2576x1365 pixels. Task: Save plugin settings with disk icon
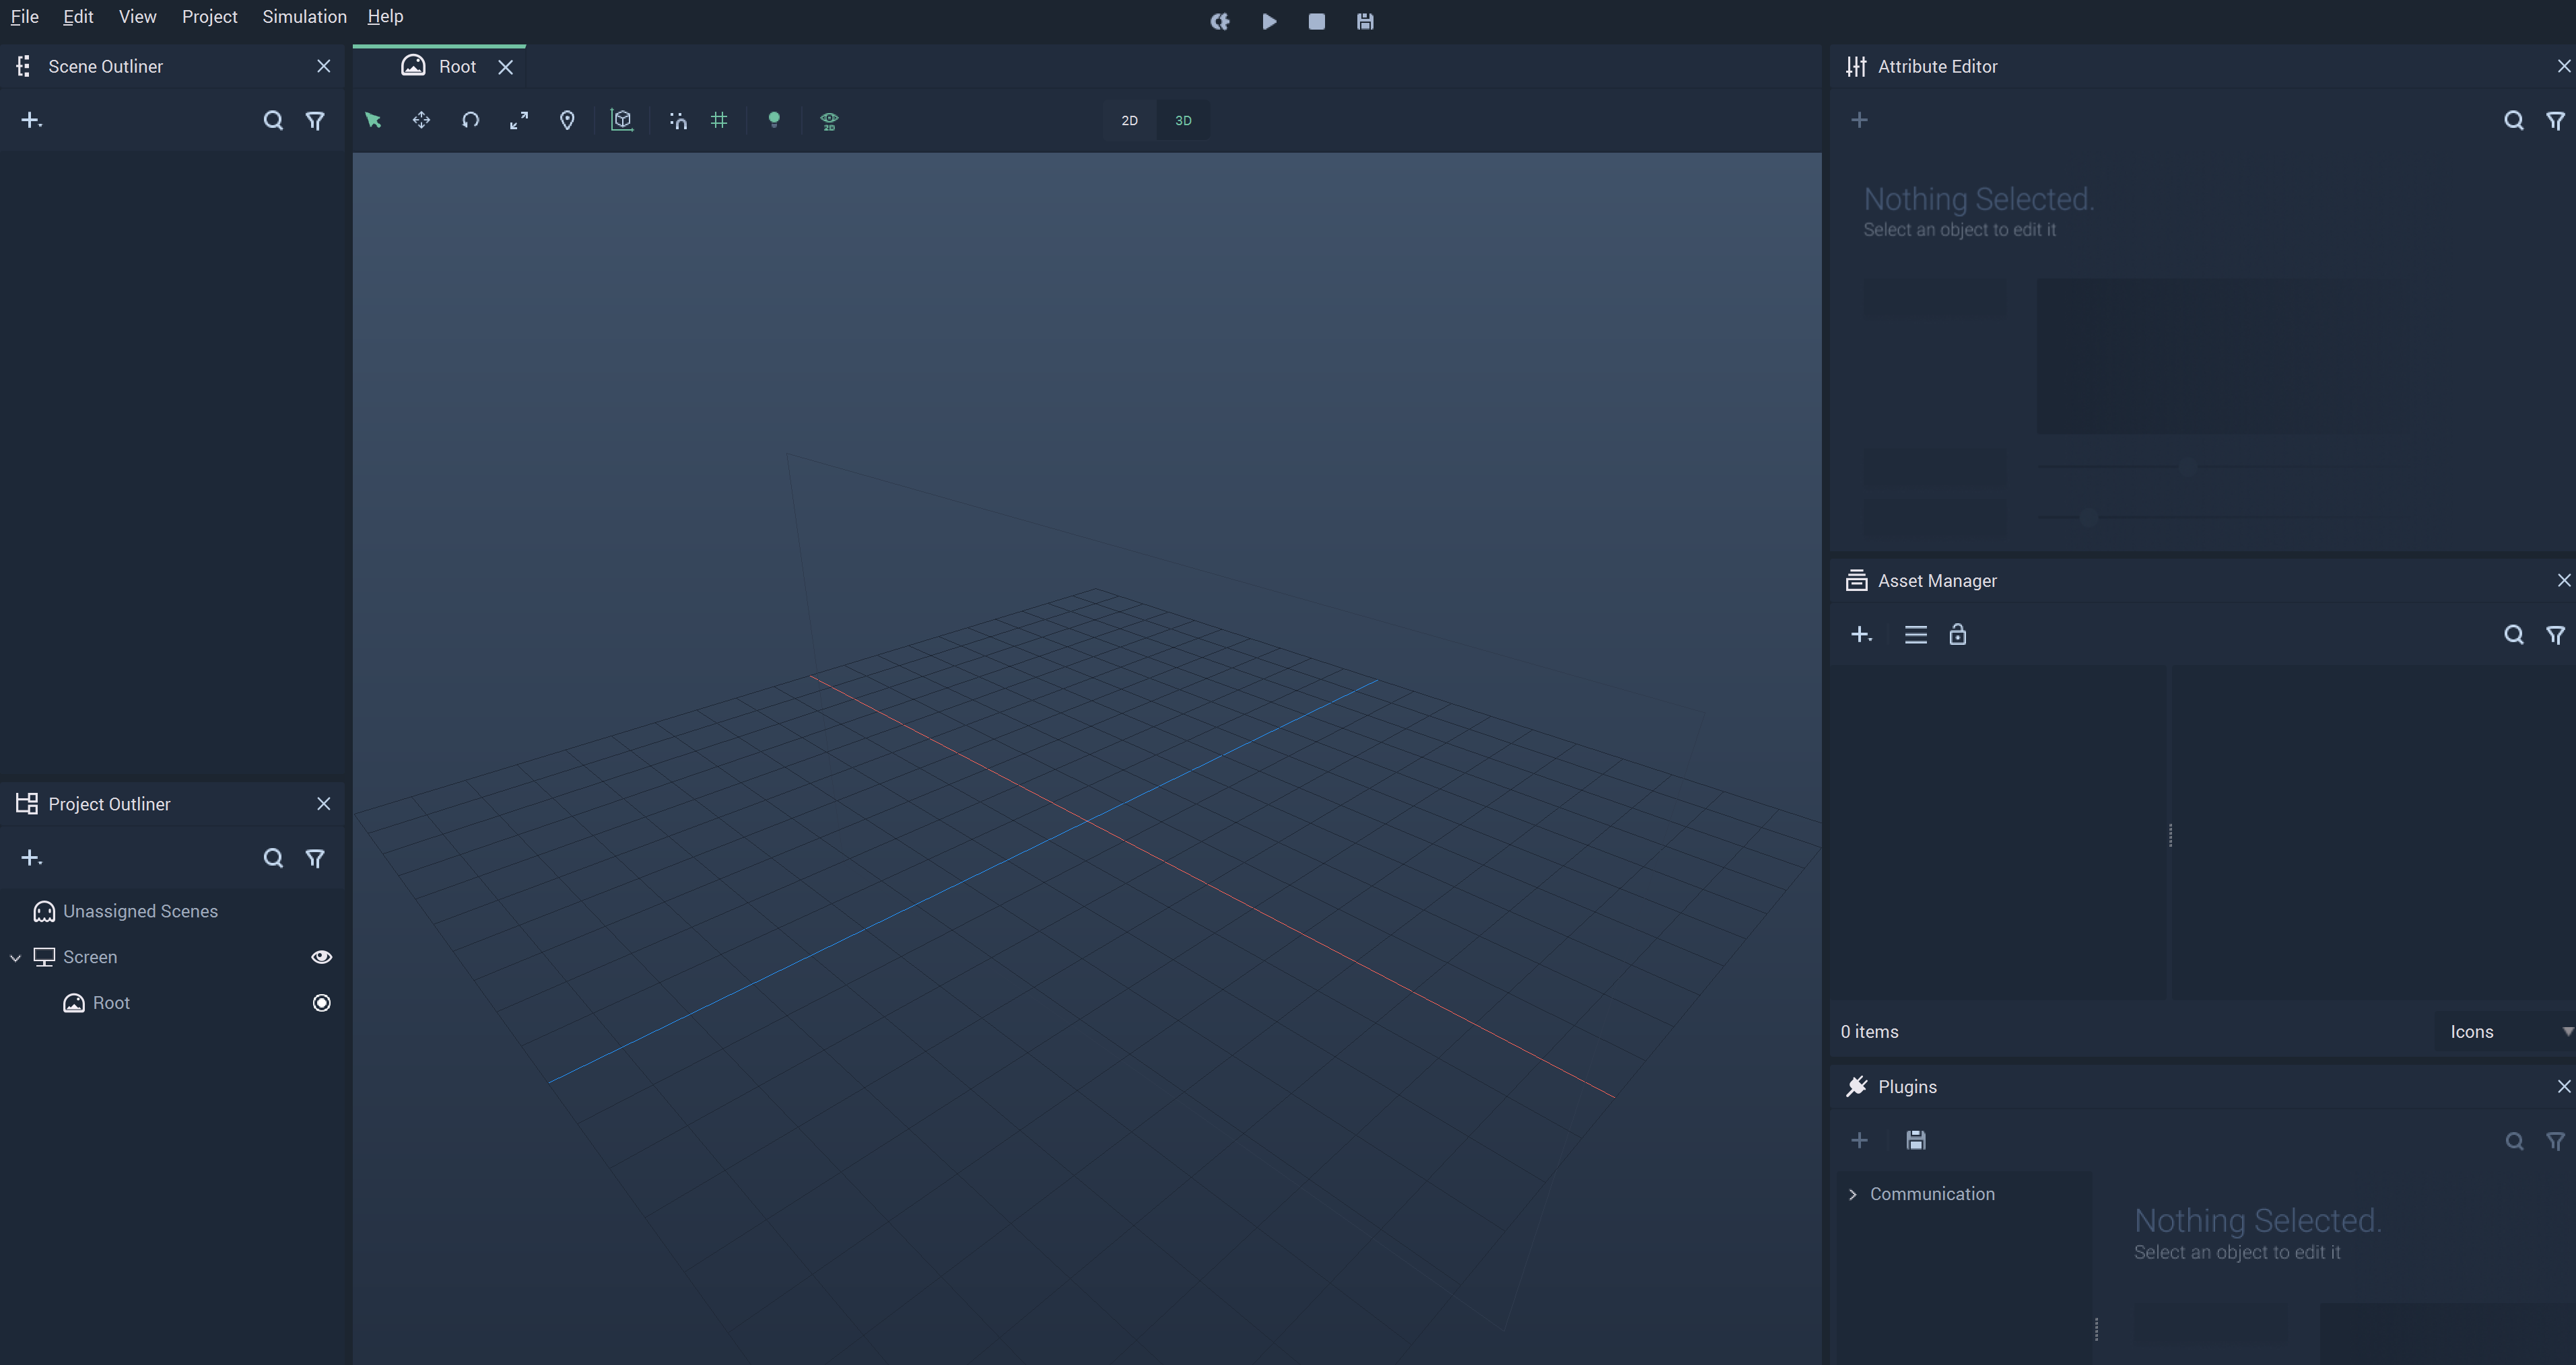1915,1140
